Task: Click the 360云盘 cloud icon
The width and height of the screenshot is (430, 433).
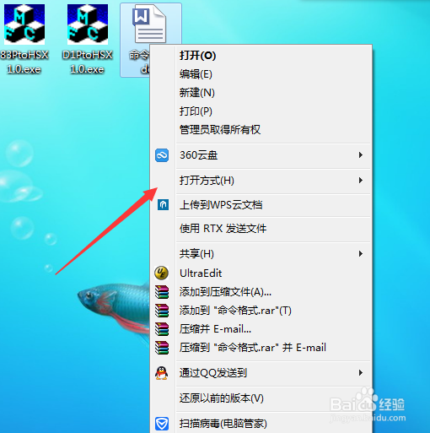Action: pos(162,155)
